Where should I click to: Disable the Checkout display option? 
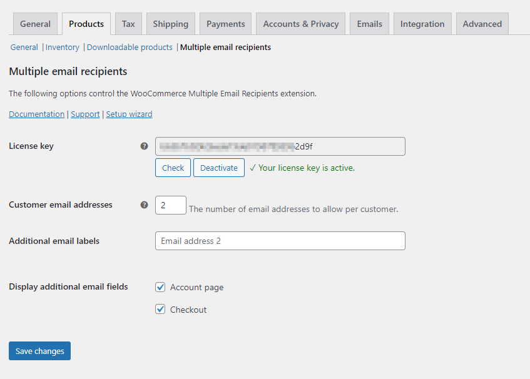point(160,309)
